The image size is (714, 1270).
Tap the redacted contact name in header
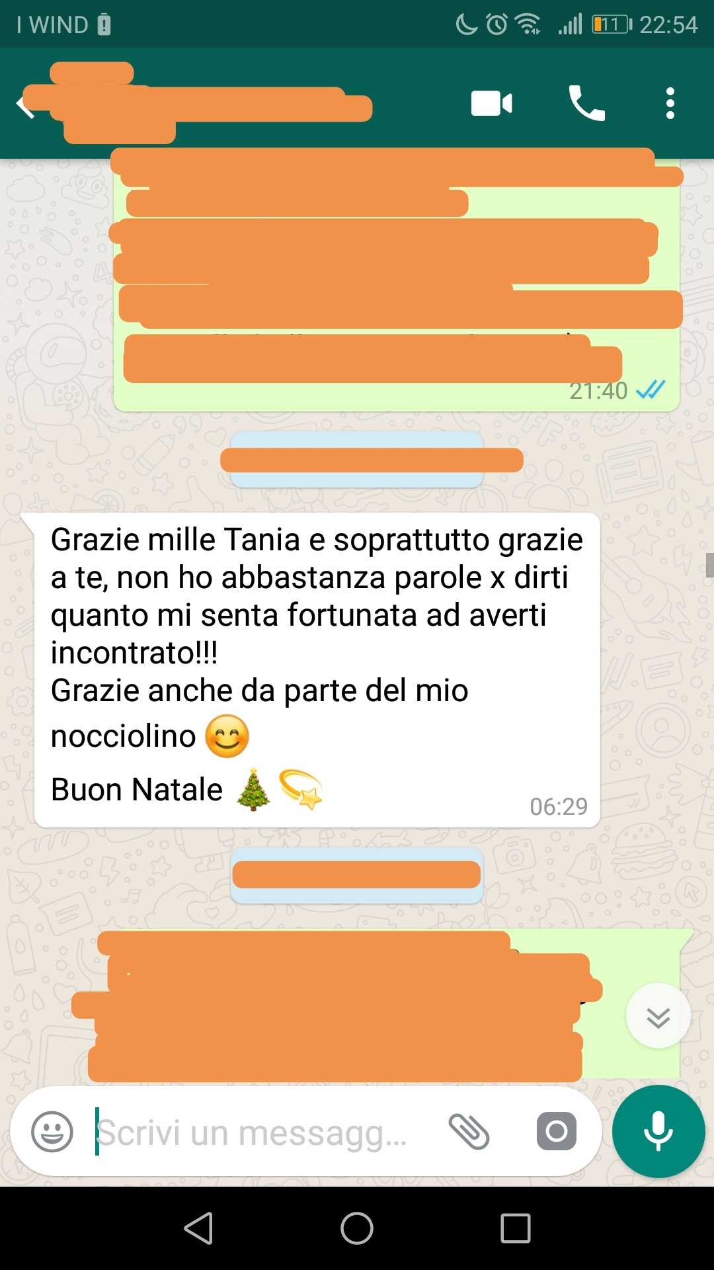point(198,103)
